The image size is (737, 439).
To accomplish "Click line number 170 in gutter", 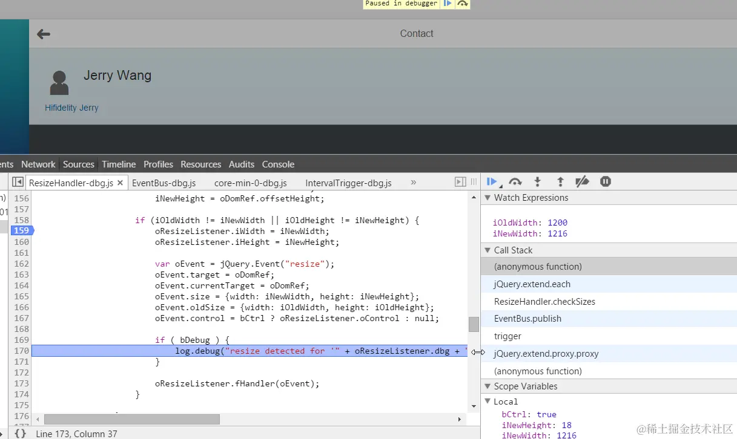I will [x=22, y=351].
